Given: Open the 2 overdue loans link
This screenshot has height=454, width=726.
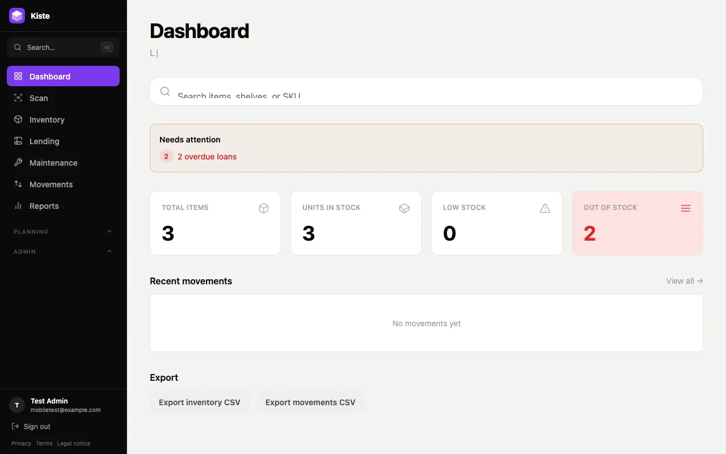Looking at the screenshot, I should (207, 157).
